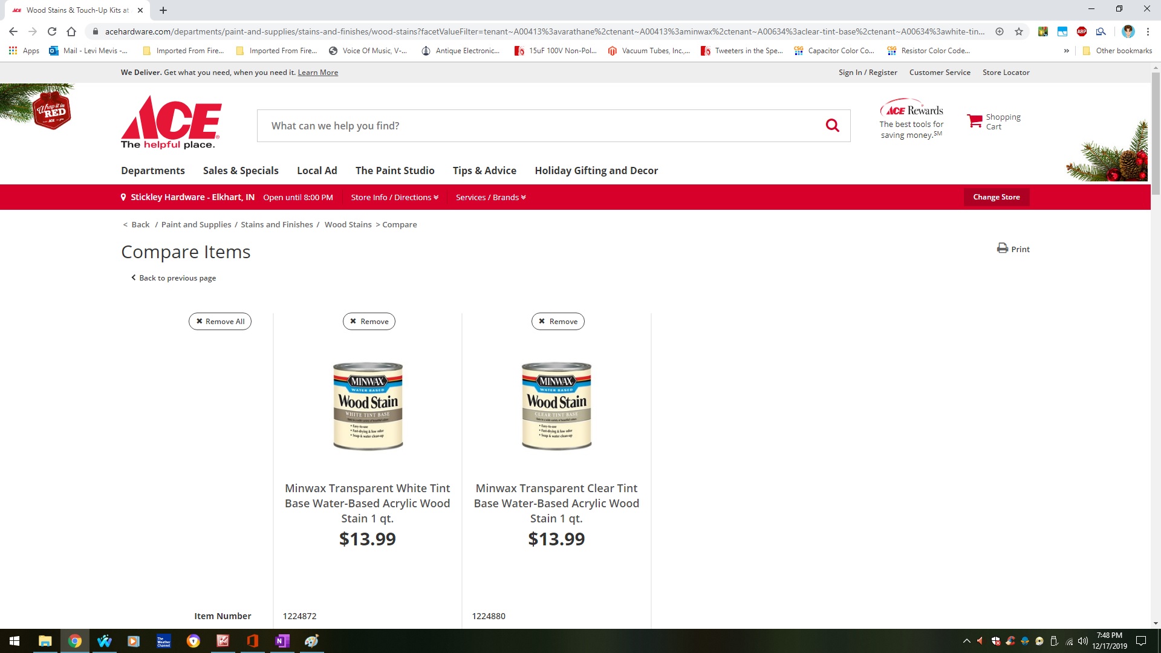Open the Customer Service link
1161x653 pixels.
point(940,73)
